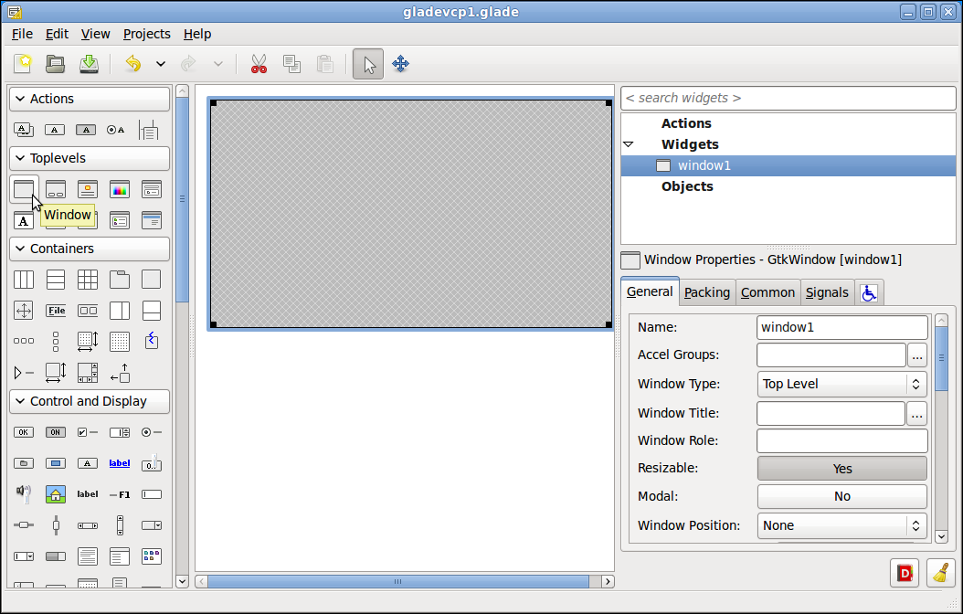Select the Spin Button widget icon
The height and width of the screenshot is (614, 963).
[120, 432]
